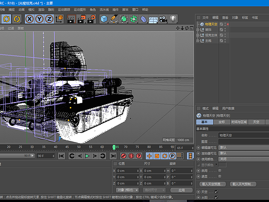269x202 pixels.
Task: Switch to the 坐标 attribute tab
Action: click(222, 122)
